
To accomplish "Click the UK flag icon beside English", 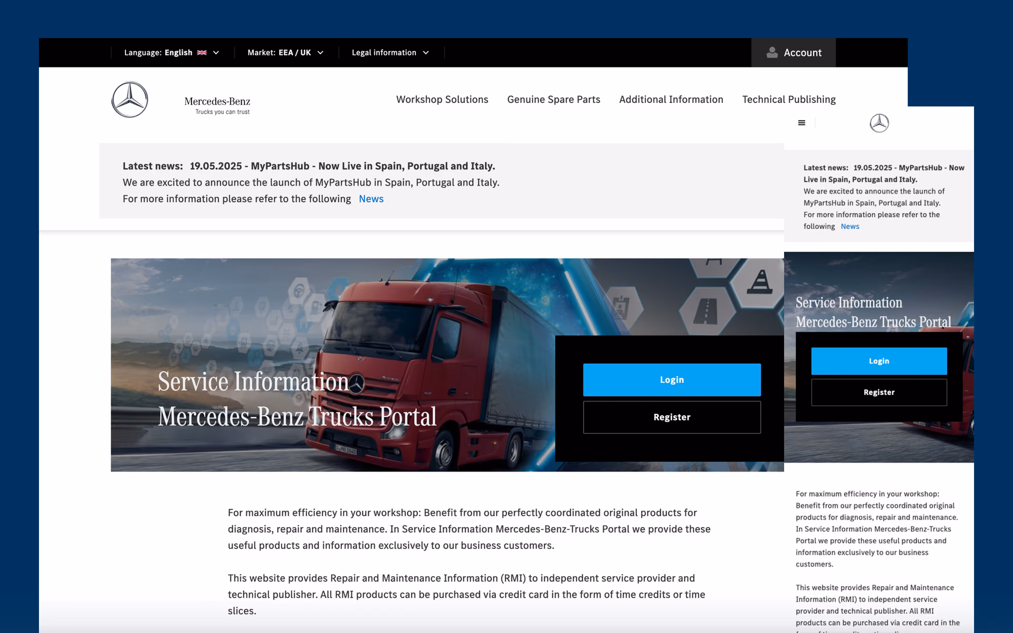I will point(202,53).
